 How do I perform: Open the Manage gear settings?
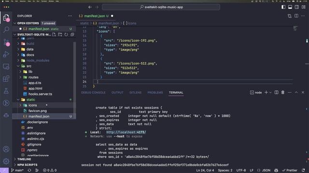click(6, 161)
